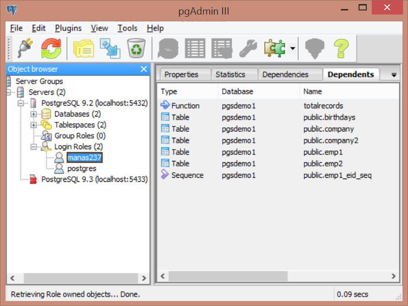Click the pgAdmin elephant logo in title bar

point(12,10)
